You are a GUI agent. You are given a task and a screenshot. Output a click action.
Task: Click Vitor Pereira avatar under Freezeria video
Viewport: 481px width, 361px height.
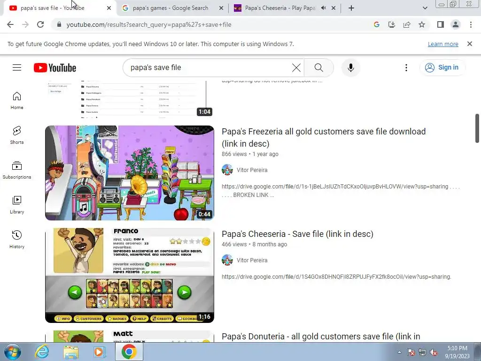click(227, 170)
